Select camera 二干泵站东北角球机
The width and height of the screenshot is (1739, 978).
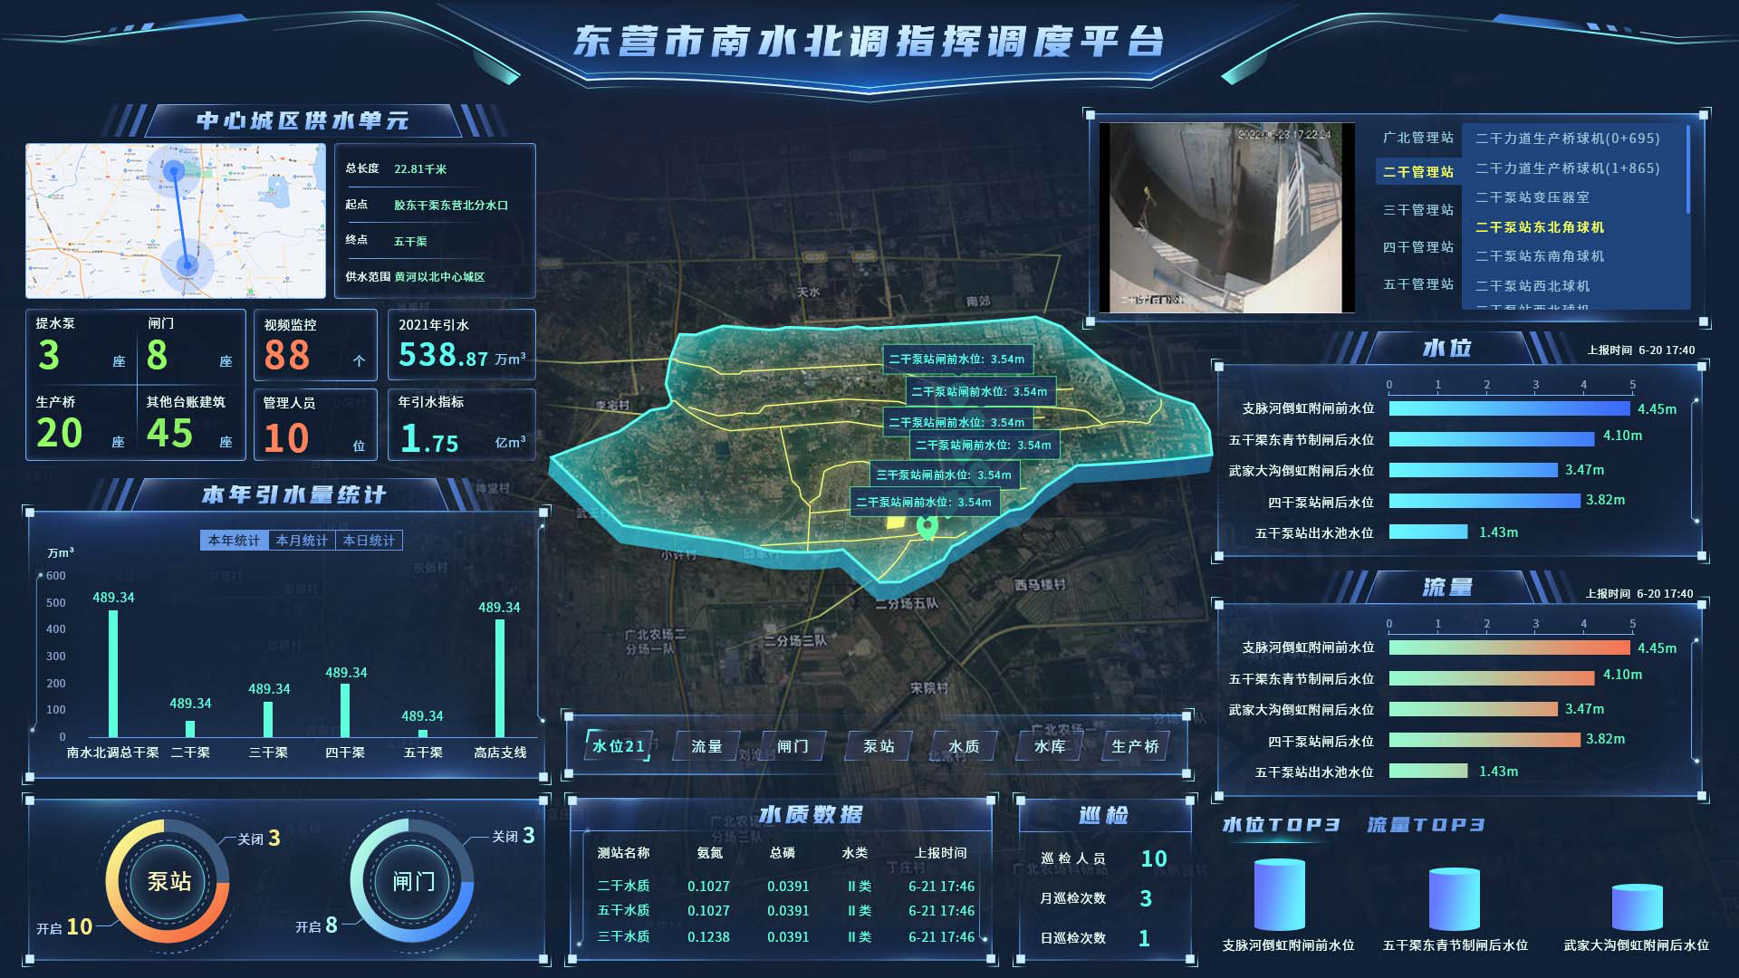point(1540,227)
